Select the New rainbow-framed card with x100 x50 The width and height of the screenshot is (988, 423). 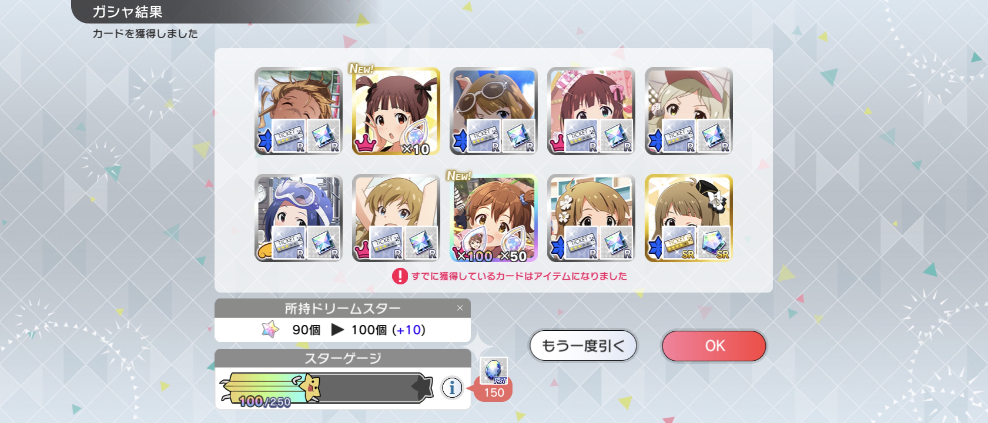click(x=493, y=218)
